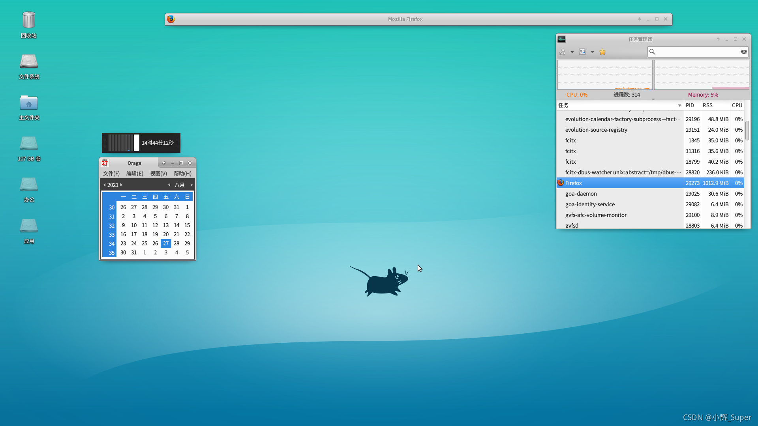Click the settings switches icon in Task Manager toolbar
Viewport: 758px width, 426px height.
pyautogui.click(x=582, y=52)
